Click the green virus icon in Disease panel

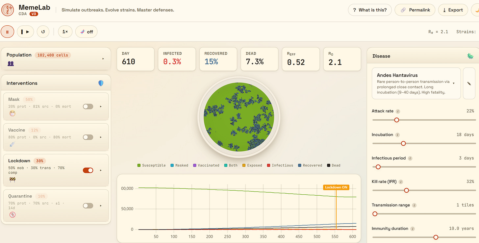click(x=470, y=56)
